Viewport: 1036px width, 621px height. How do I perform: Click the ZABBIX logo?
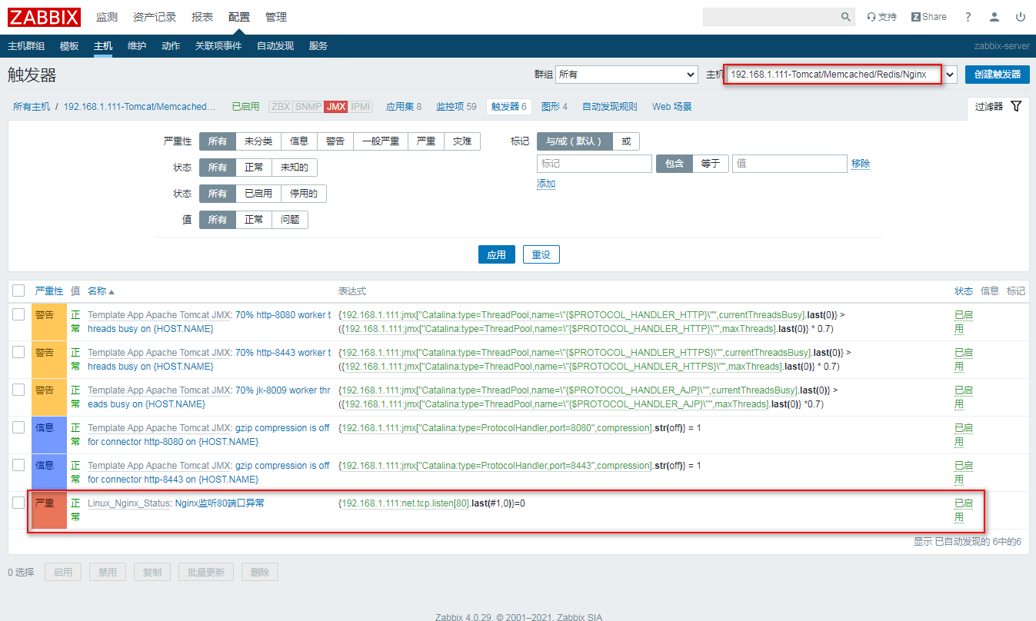44,17
